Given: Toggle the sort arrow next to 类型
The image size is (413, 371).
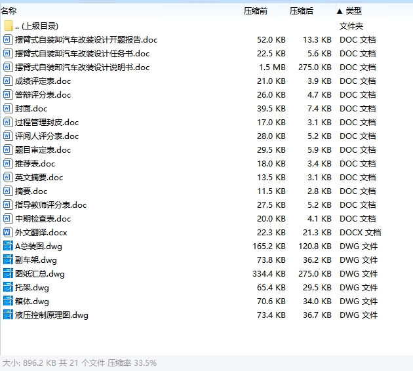Looking at the screenshot, I should pos(340,11).
